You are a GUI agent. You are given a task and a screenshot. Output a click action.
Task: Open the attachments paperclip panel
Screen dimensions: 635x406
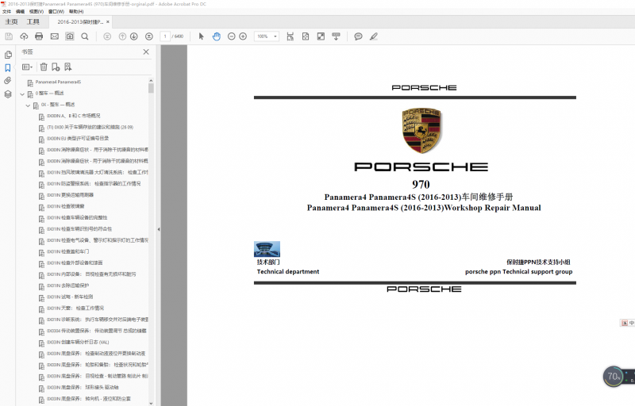pyautogui.click(x=8, y=81)
